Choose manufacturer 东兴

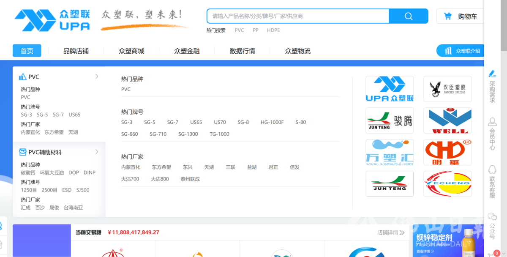point(188,167)
